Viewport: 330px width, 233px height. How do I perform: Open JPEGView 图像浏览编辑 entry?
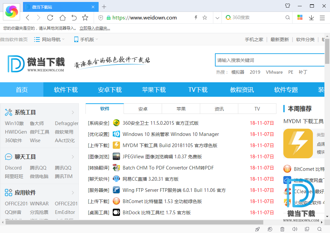(x=162, y=157)
